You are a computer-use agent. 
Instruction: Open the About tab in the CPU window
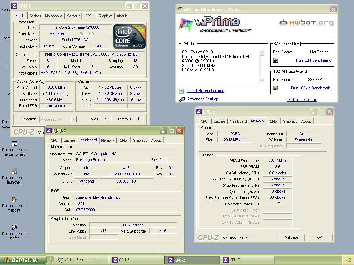[x=121, y=16]
